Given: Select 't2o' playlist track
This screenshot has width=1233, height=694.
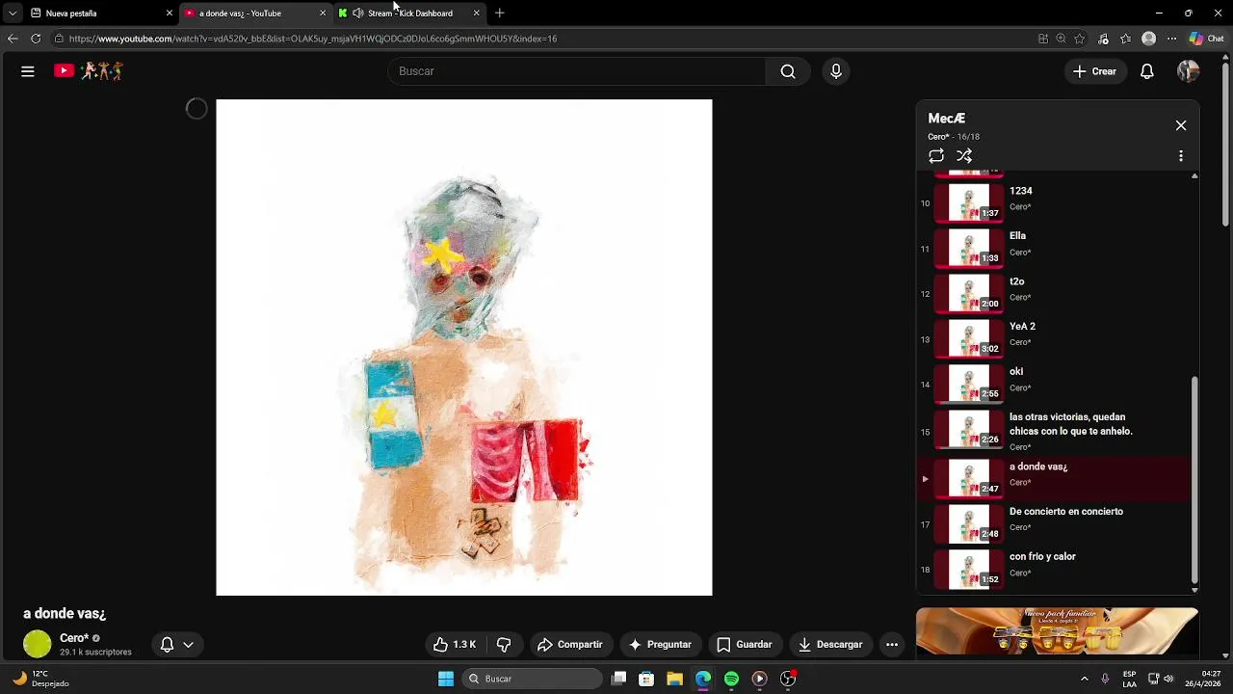Looking at the screenshot, I should (1055, 293).
